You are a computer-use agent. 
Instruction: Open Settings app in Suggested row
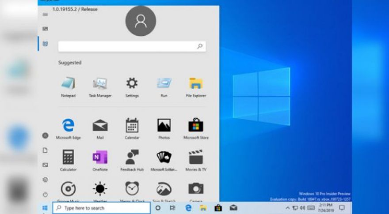132,87
